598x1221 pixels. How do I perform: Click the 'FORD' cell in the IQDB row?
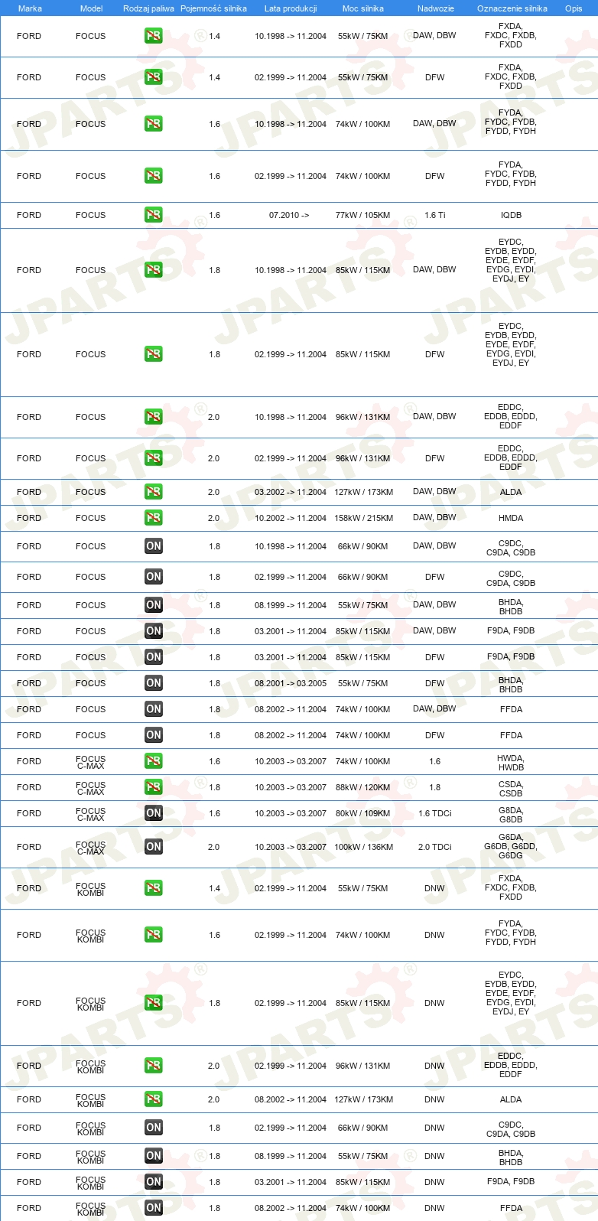pos(29,215)
